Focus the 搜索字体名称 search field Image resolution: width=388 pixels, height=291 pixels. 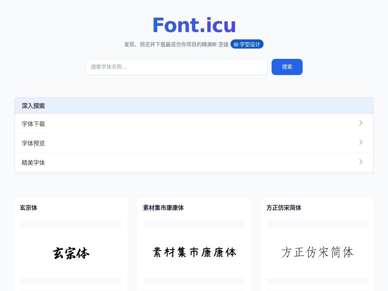click(x=177, y=67)
